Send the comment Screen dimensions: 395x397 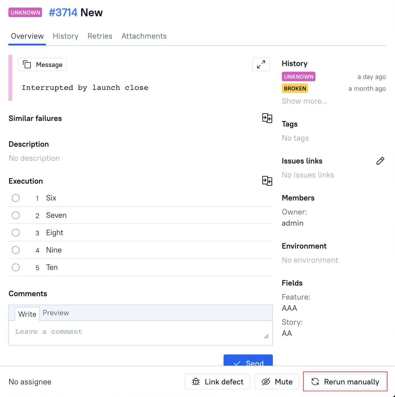(x=248, y=363)
